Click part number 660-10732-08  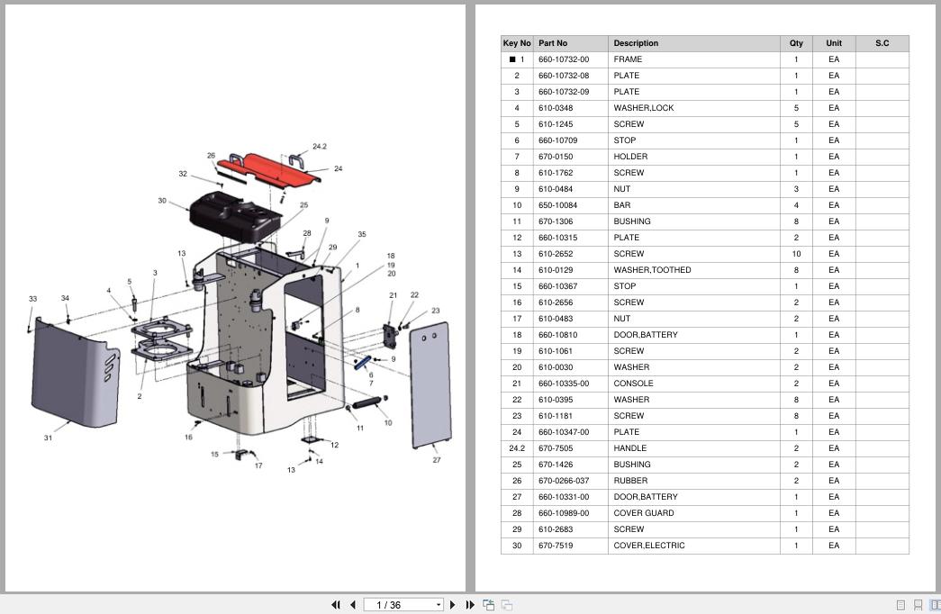pos(564,76)
